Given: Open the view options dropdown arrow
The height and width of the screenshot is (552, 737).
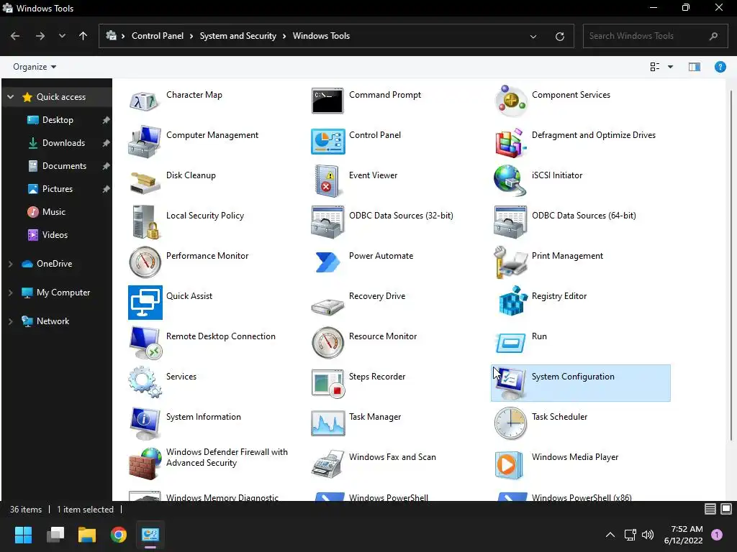Looking at the screenshot, I should [670, 67].
